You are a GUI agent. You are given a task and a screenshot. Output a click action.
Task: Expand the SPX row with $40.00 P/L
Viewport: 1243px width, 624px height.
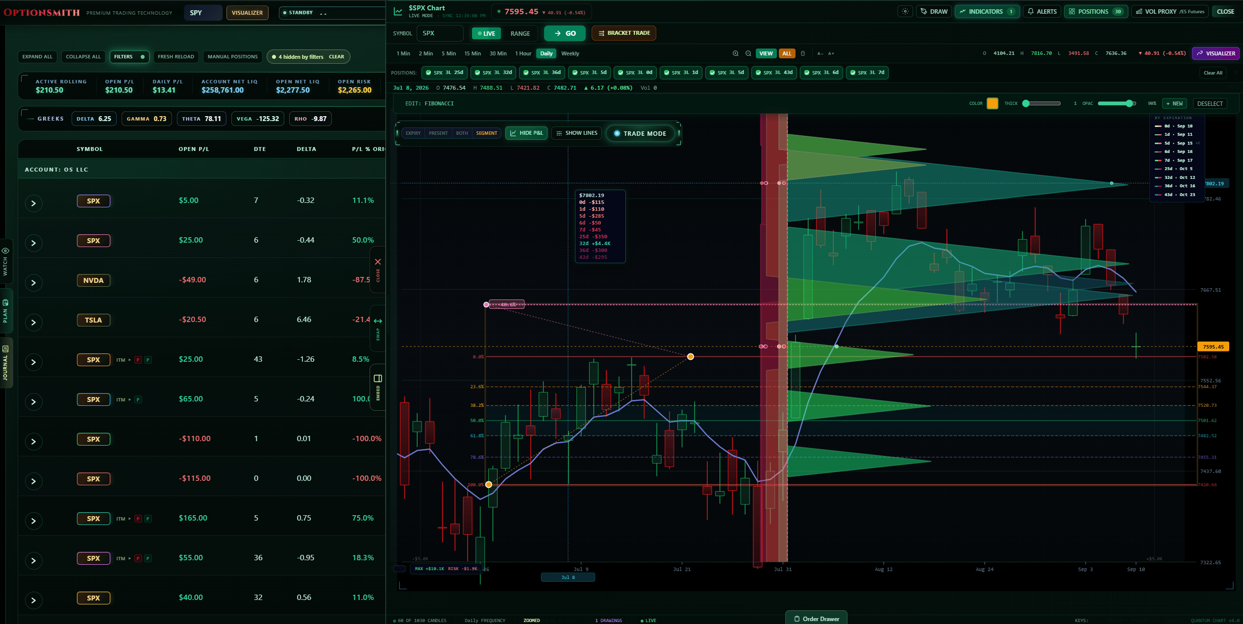tap(33, 600)
